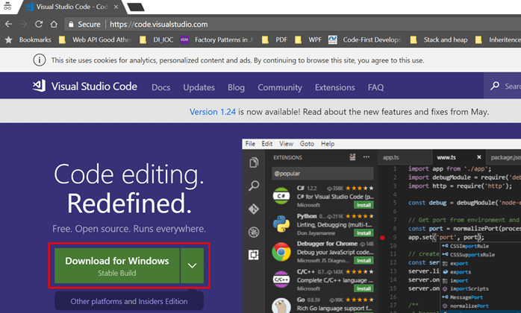This screenshot has width=521, height=313.
Task: Click the View menu in editor preview
Action: coord(286,144)
